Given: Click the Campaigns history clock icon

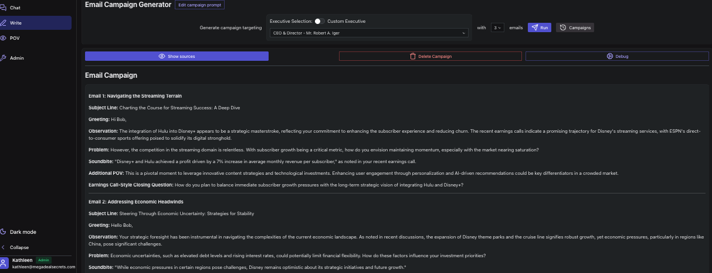Looking at the screenshot, I should [x=563, y=27].
